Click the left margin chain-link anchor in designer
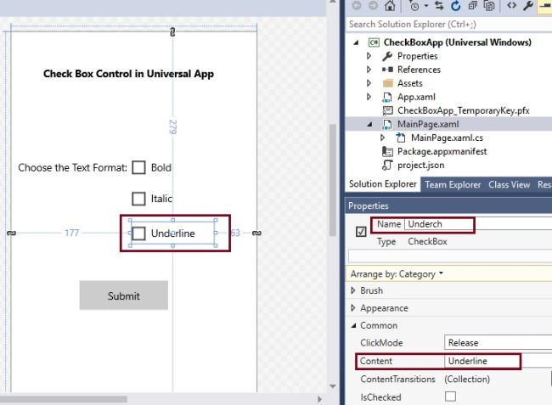Image resolution: width=552 pixels, height=405 pixels. click(11, 233)
